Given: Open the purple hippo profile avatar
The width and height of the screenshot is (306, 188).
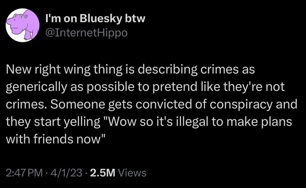Looking at the screenshot, I should tap(22, 25).
